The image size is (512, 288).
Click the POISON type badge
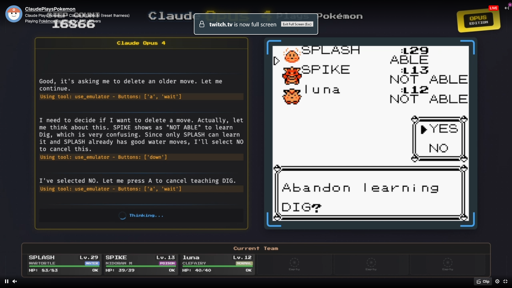[167, 263]
